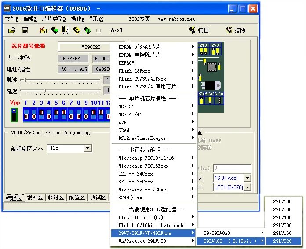Click the W29C020 chip model button
Viewport: 306px width, 249px height.
(x=84, y=47)
